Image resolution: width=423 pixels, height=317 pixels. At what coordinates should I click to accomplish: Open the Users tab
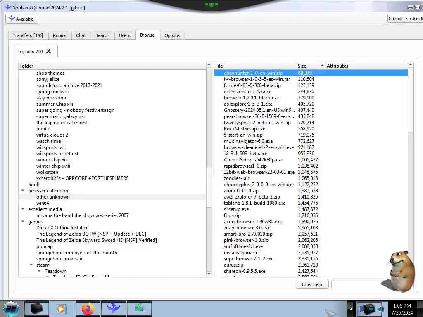125,35
